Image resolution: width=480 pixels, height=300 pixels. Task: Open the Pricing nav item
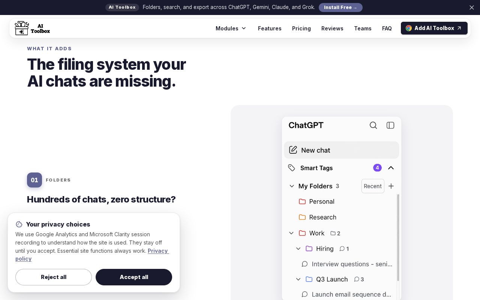click(x=301, y=28)
